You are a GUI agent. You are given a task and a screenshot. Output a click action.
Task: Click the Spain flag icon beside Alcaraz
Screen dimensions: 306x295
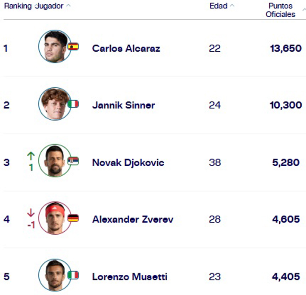(73, 47)
